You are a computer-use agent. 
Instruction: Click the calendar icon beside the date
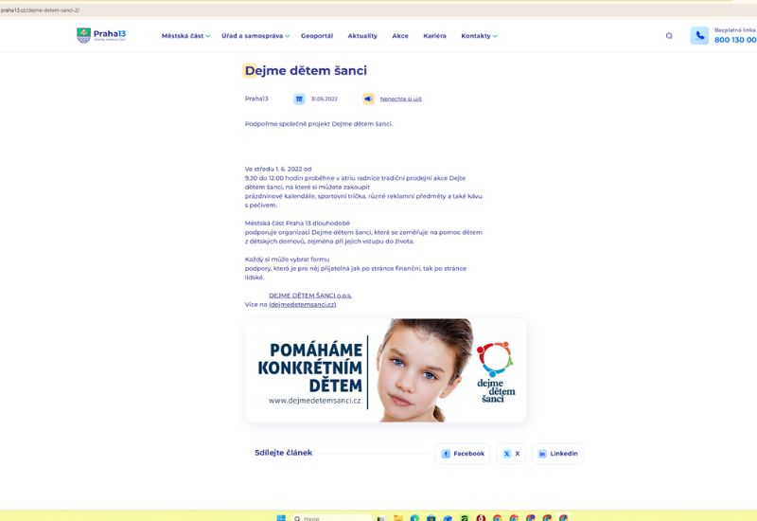[299, 99]
